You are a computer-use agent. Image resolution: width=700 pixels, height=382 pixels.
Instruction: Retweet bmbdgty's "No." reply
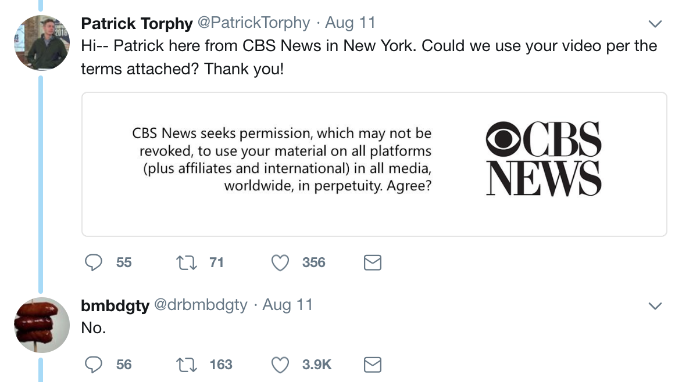click(186, 365)
